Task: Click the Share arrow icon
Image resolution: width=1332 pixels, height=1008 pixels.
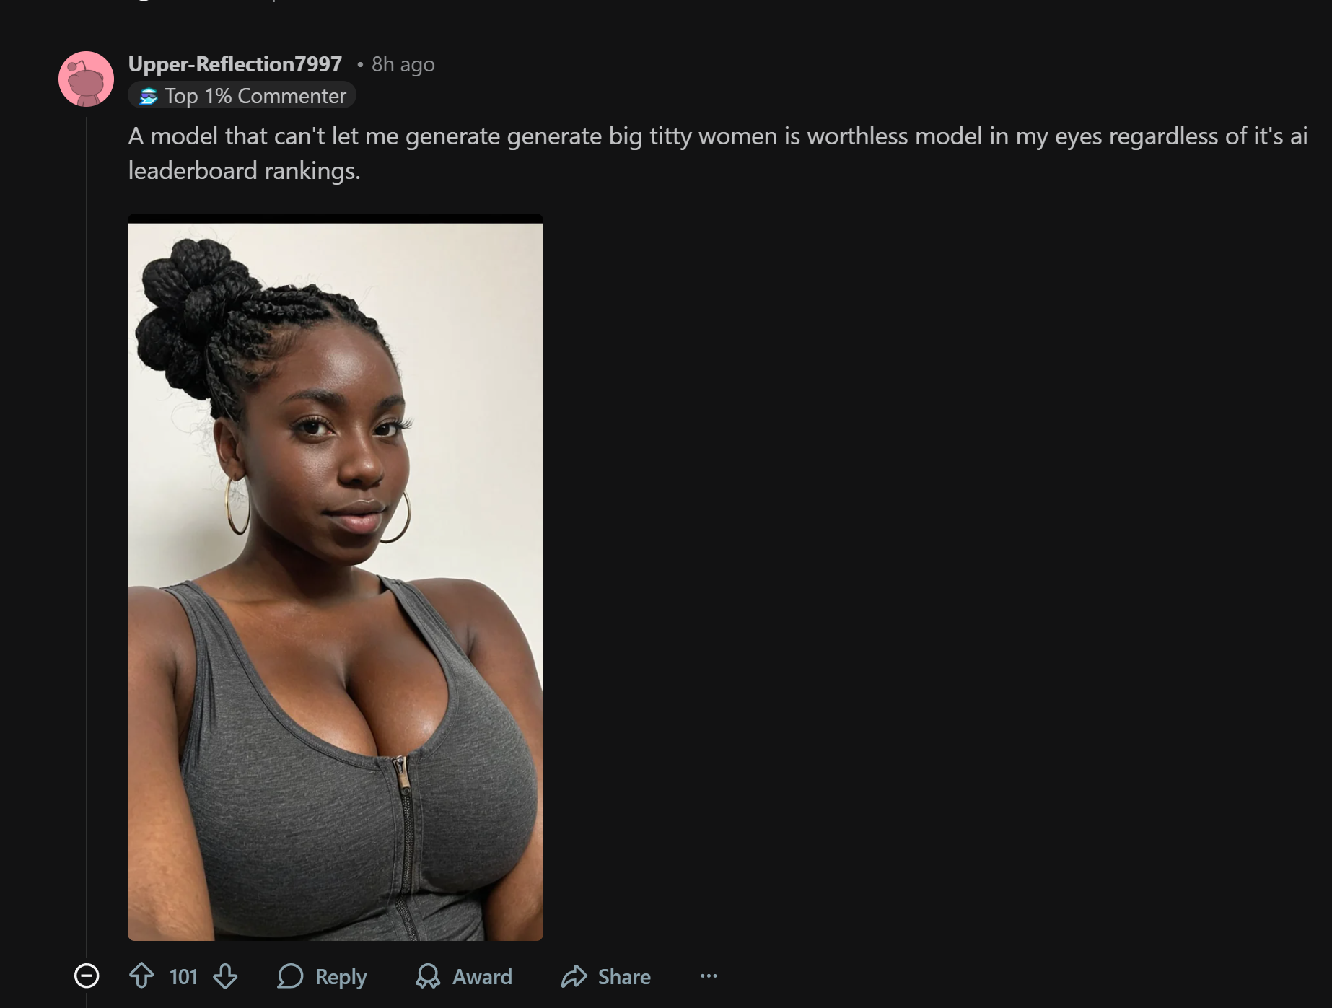Action: pos(574,976)
